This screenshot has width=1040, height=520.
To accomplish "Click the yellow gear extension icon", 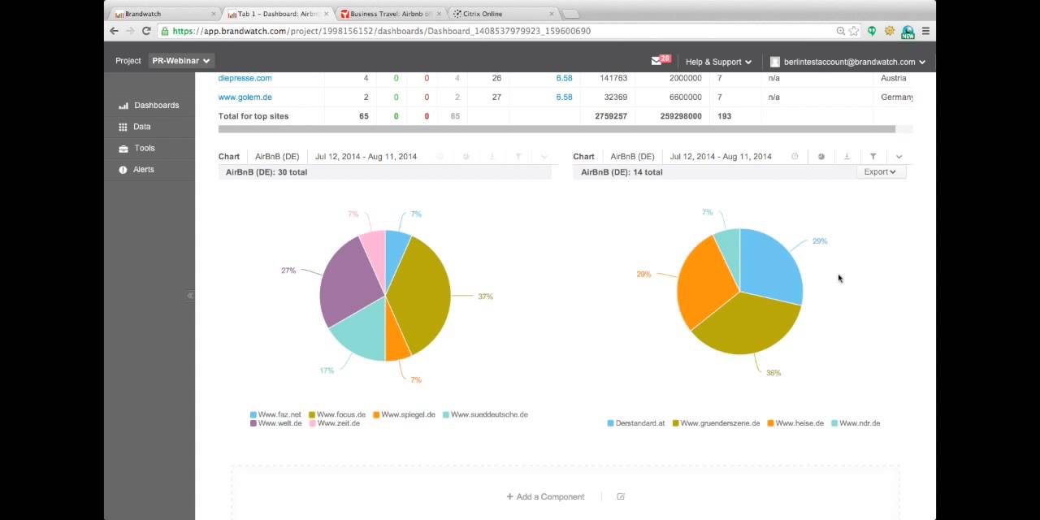I will (x=890, y=31).
